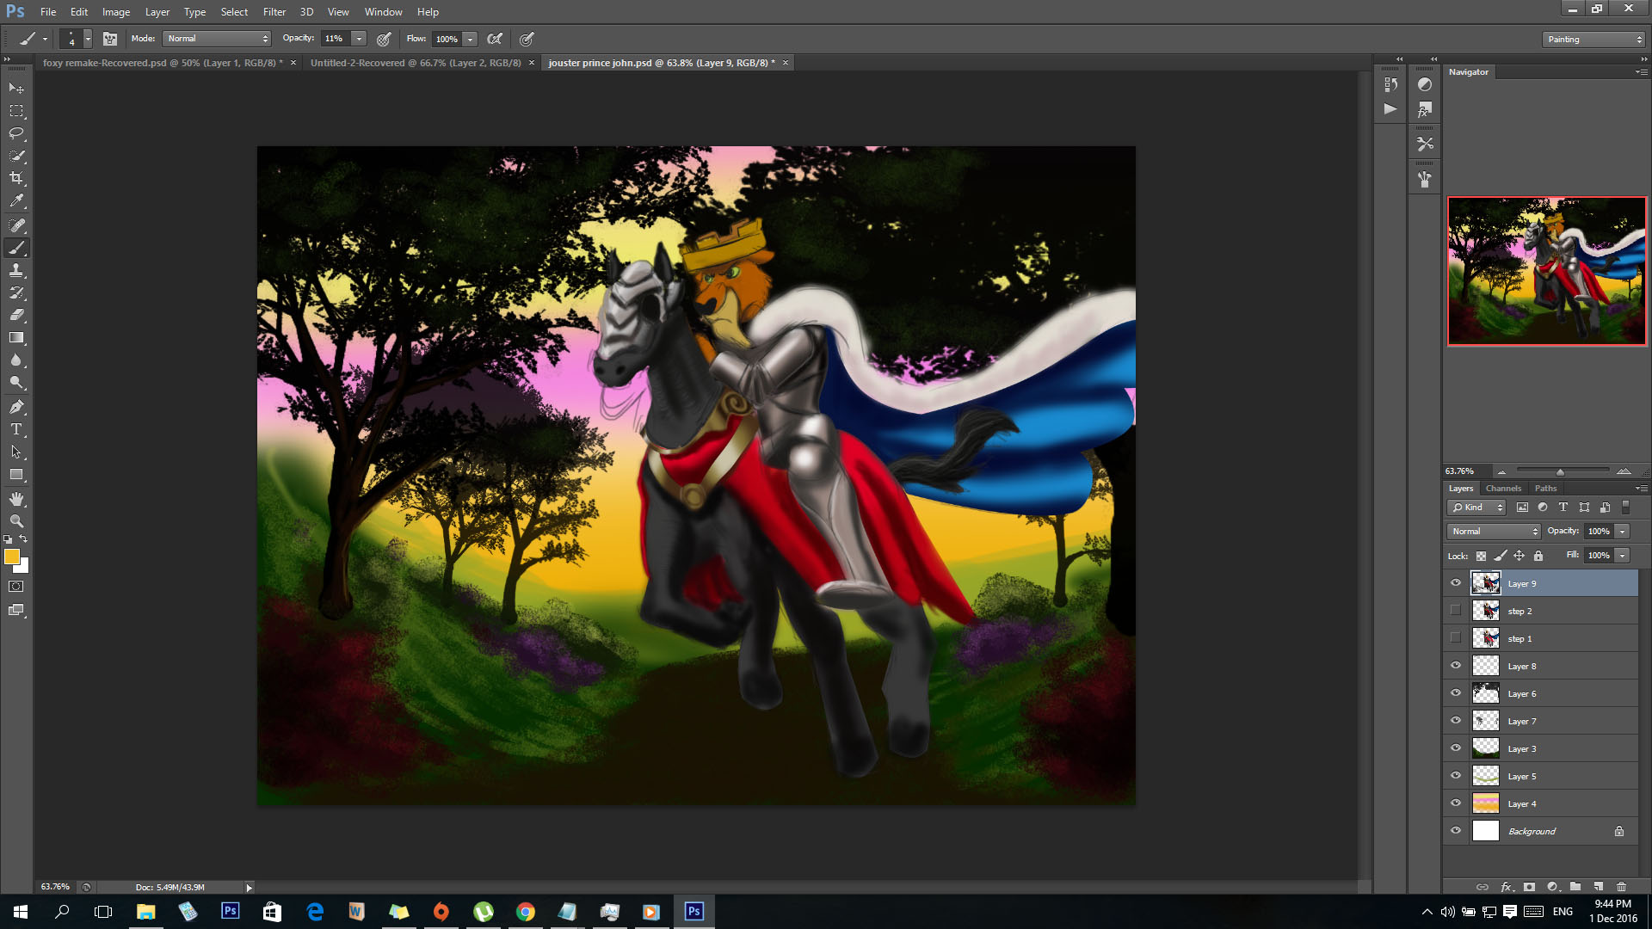Image resolution: width=1652 pixels, height=929 pixels.
Task: Open the Filter menu
Action: [x=274, y=12]
